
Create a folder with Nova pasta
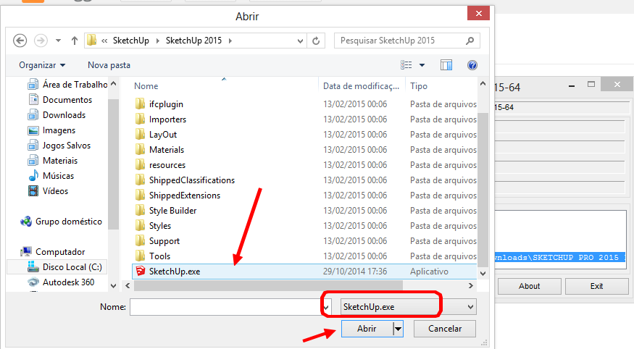point(109,65)
